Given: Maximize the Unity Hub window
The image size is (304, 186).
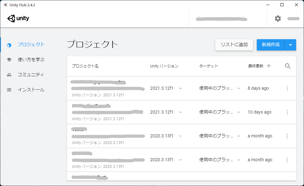Looking at the screenshot, I should (x=282, y=5).
